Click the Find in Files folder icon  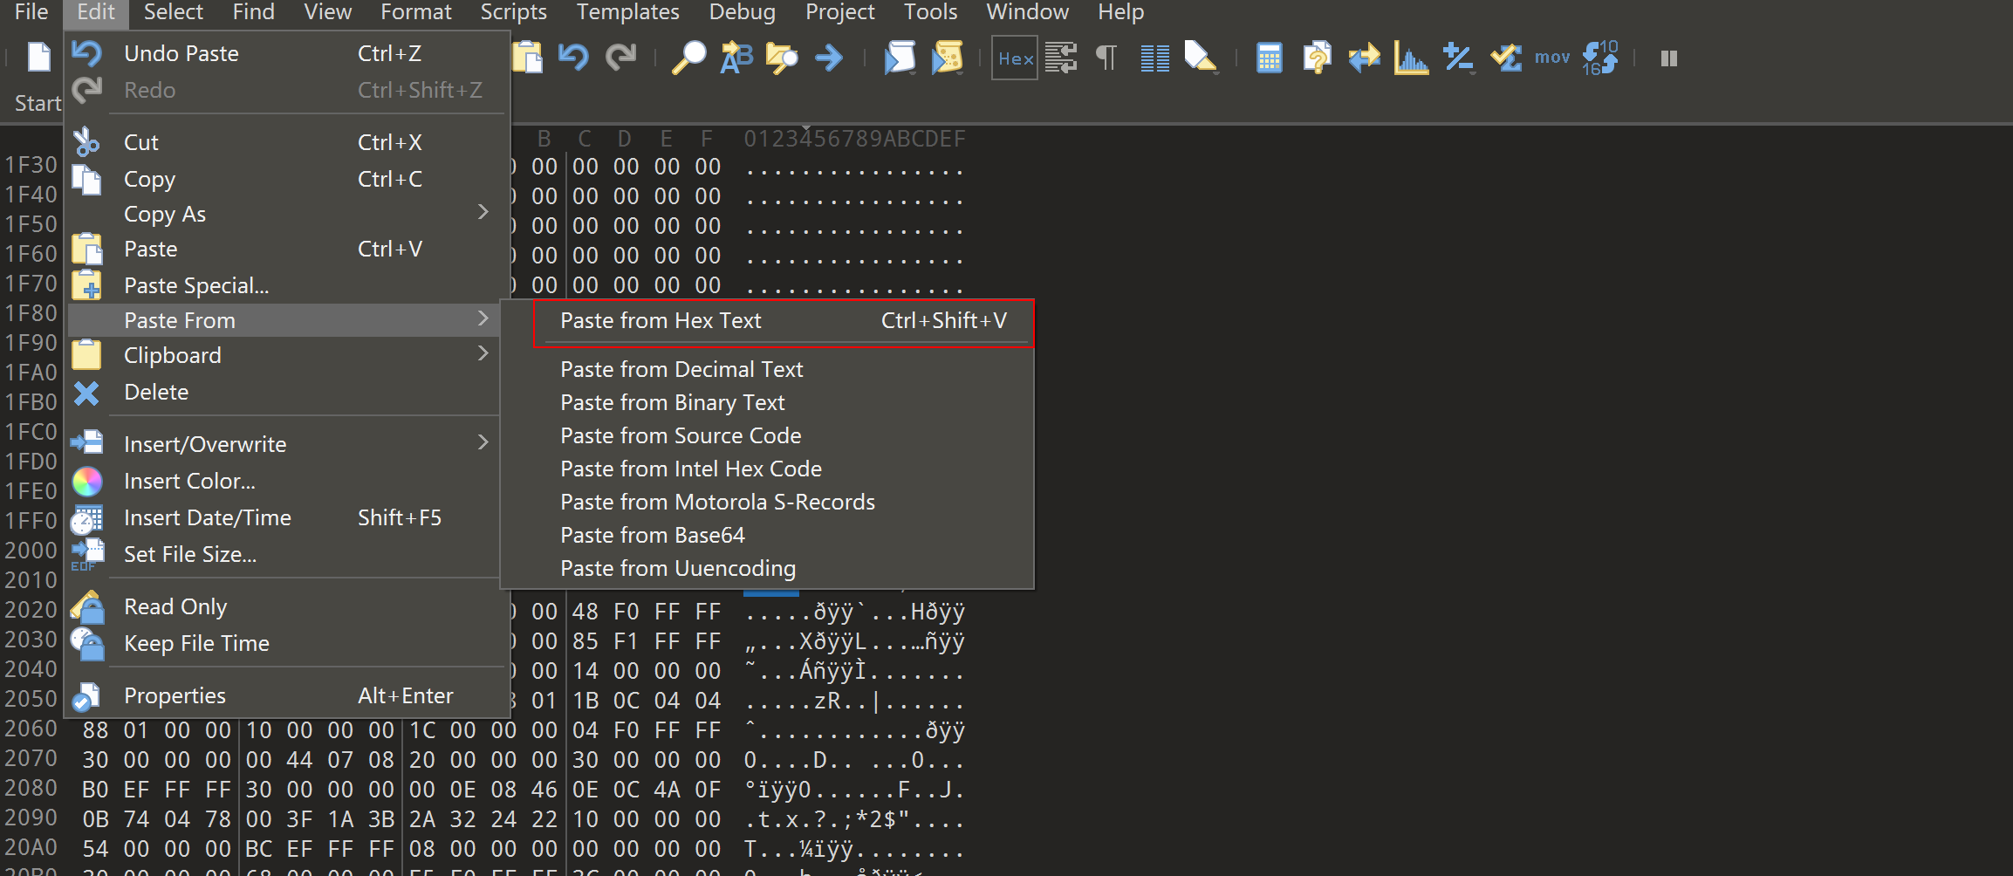coord(782,58)
